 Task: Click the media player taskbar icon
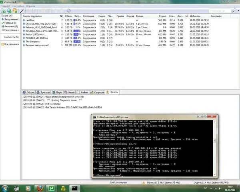point(28,188)
